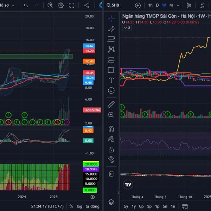Set range to 6p

[141, 206]
